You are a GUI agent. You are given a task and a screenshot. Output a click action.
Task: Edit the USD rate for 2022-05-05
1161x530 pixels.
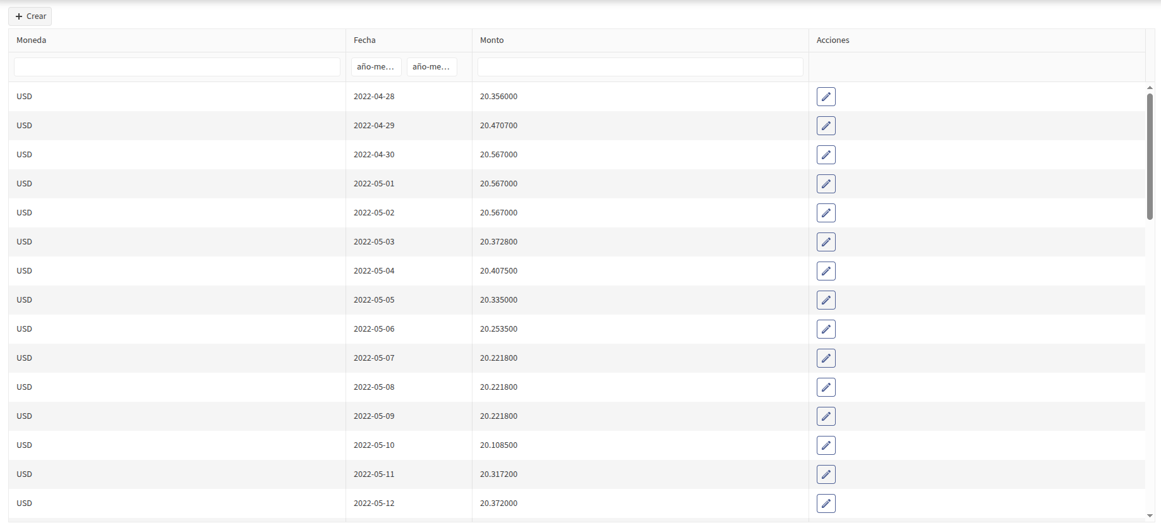pyautogui.click(x=826, y=300)
